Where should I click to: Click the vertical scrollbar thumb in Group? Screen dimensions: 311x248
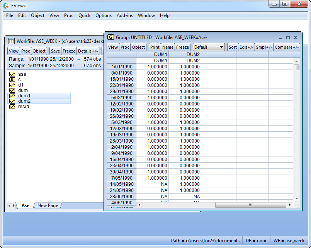[297, 67]
